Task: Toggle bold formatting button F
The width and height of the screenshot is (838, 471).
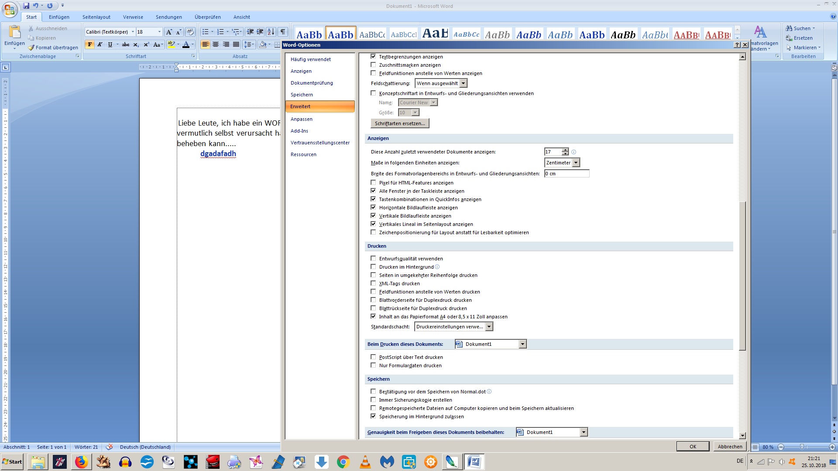Action: [89, 44]
